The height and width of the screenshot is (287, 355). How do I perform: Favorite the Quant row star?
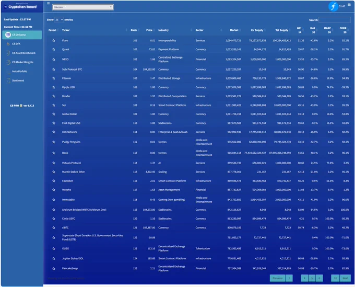click(54, 49)
